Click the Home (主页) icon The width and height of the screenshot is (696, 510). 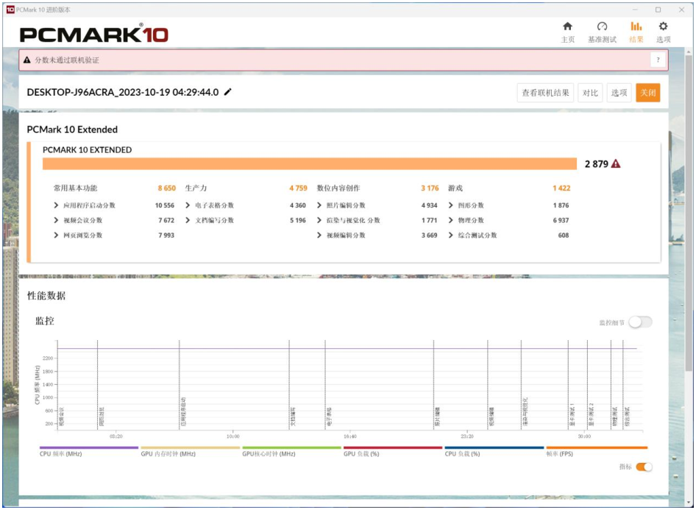[567, 26]
